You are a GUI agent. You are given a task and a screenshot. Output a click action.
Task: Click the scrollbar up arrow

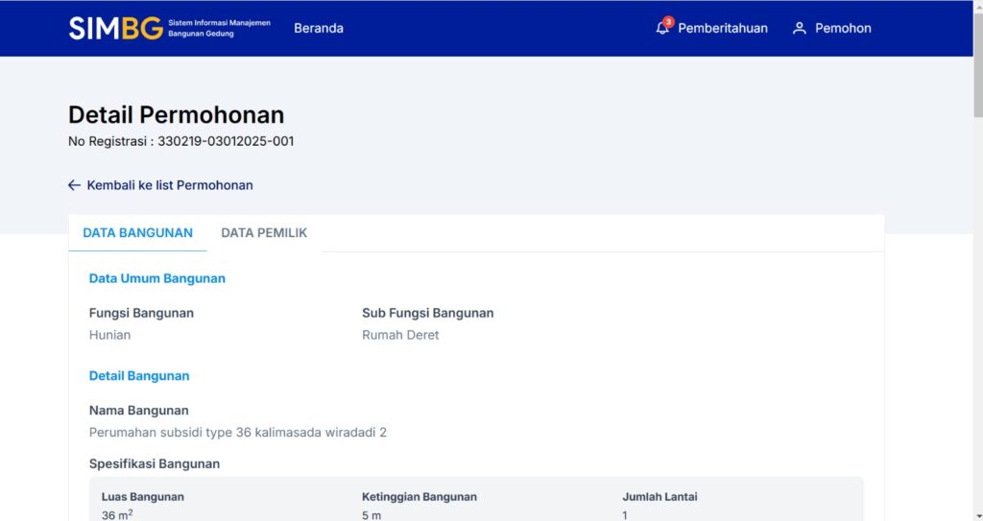976,6
